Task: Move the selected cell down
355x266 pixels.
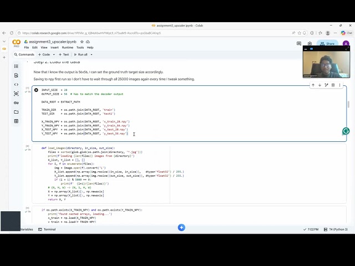Action: (x=319, y=85)
